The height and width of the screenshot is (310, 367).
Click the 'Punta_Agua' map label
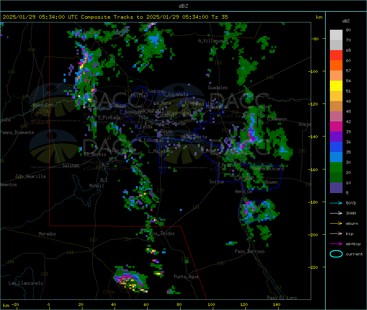(186, 277)
